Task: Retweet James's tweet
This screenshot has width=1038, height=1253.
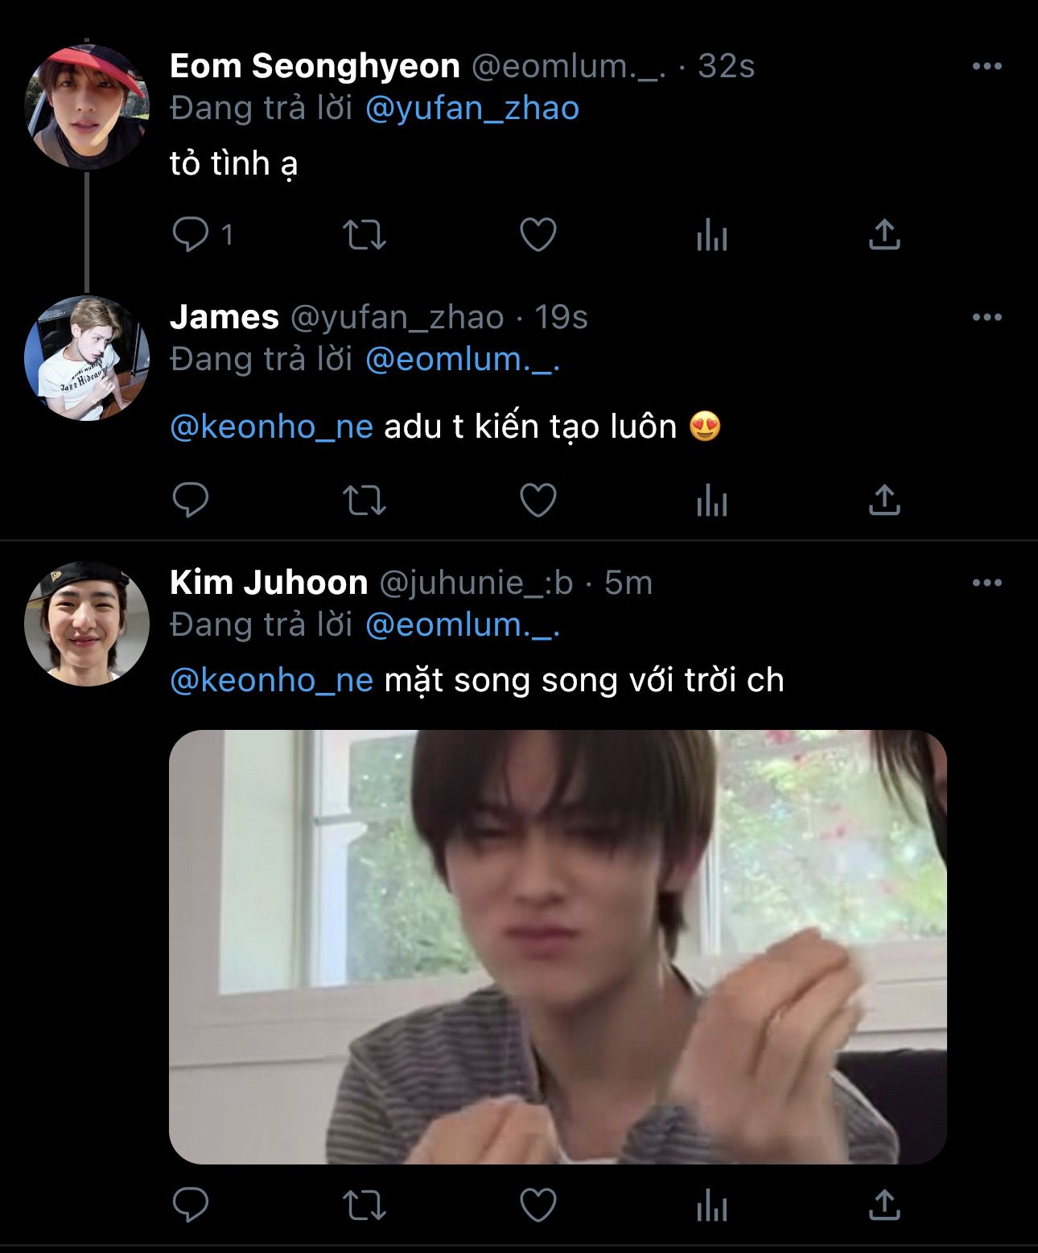Action: tap(364, 500)
